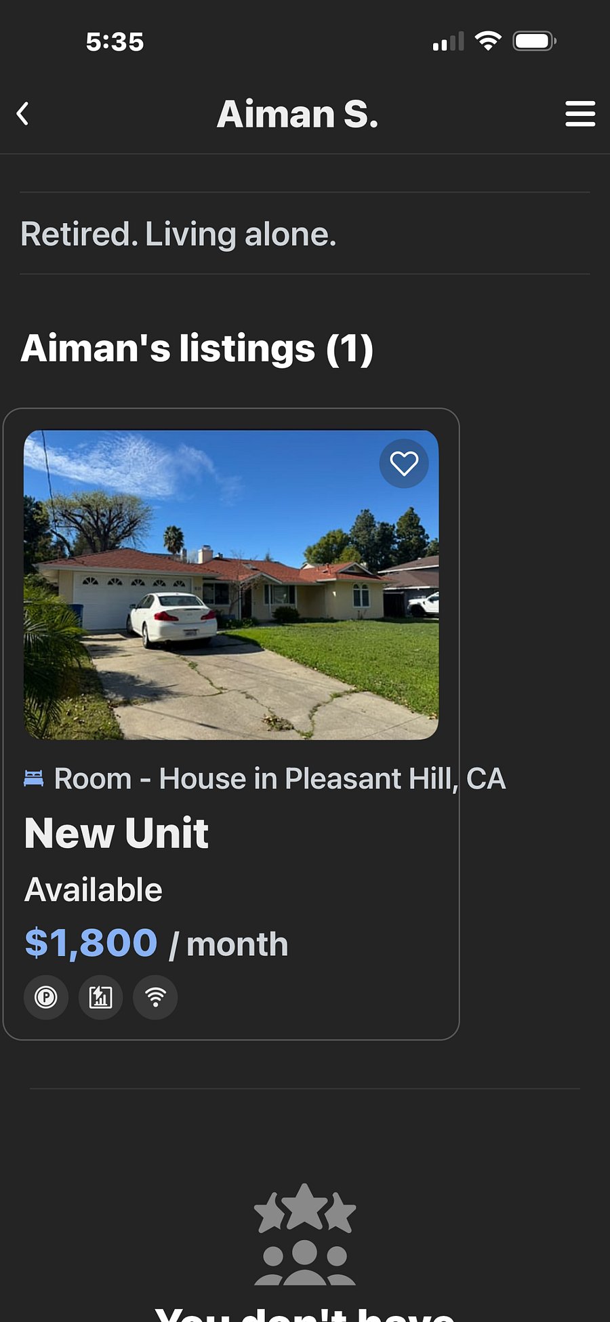Tap the bed room-type icon
610x1322 pixels.
click(x=34, y=778)
